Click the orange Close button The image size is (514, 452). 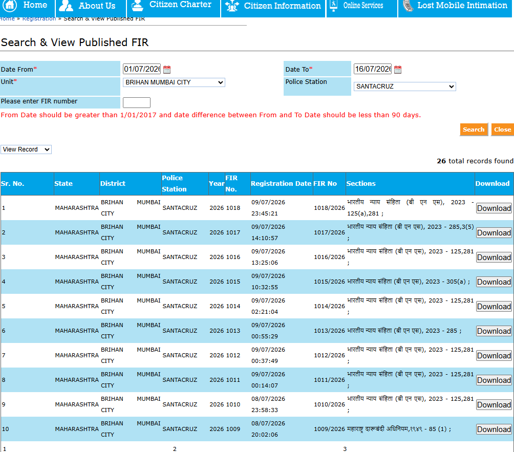click(503, 130)
